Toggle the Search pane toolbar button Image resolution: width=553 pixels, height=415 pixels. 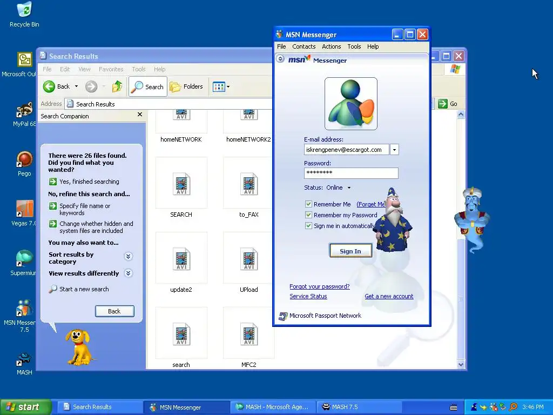pyautogui.click(x=148, y=86)
